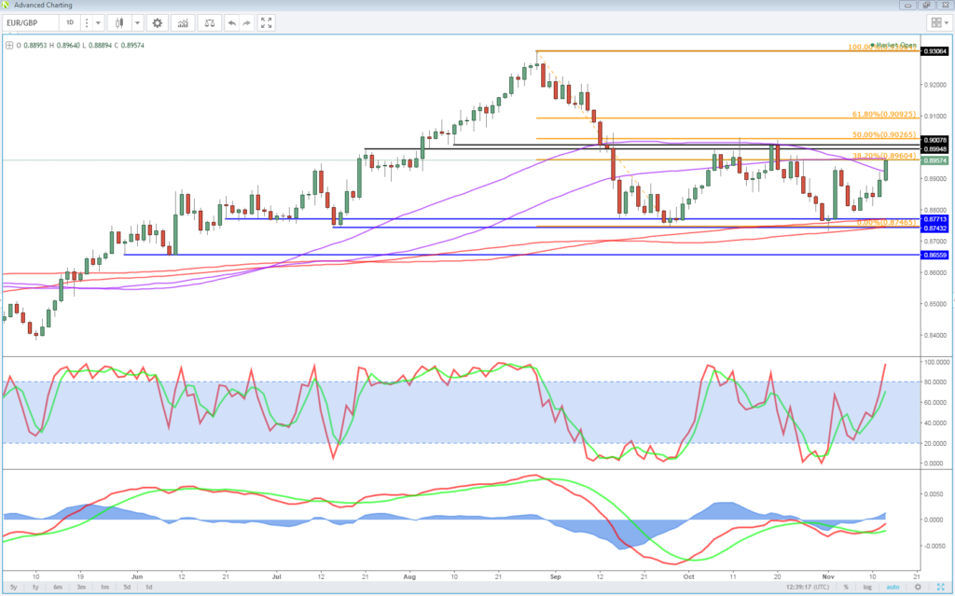Open the chart settings gear

[158, 22]
